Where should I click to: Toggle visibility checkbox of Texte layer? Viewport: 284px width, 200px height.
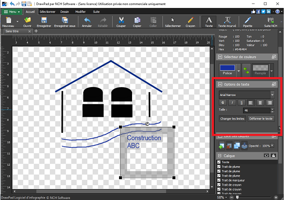click(219, 162)
